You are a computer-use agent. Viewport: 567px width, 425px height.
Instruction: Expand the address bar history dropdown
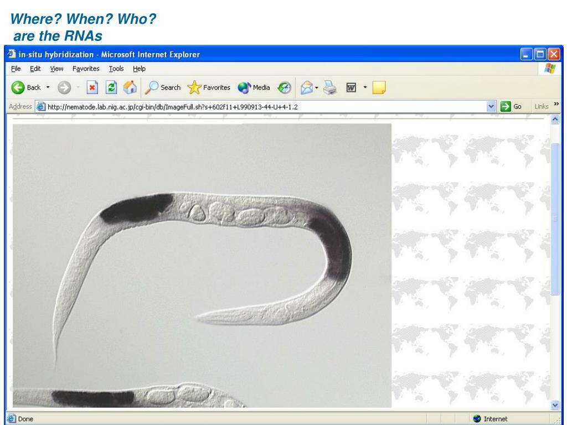[x=491, y=107]
